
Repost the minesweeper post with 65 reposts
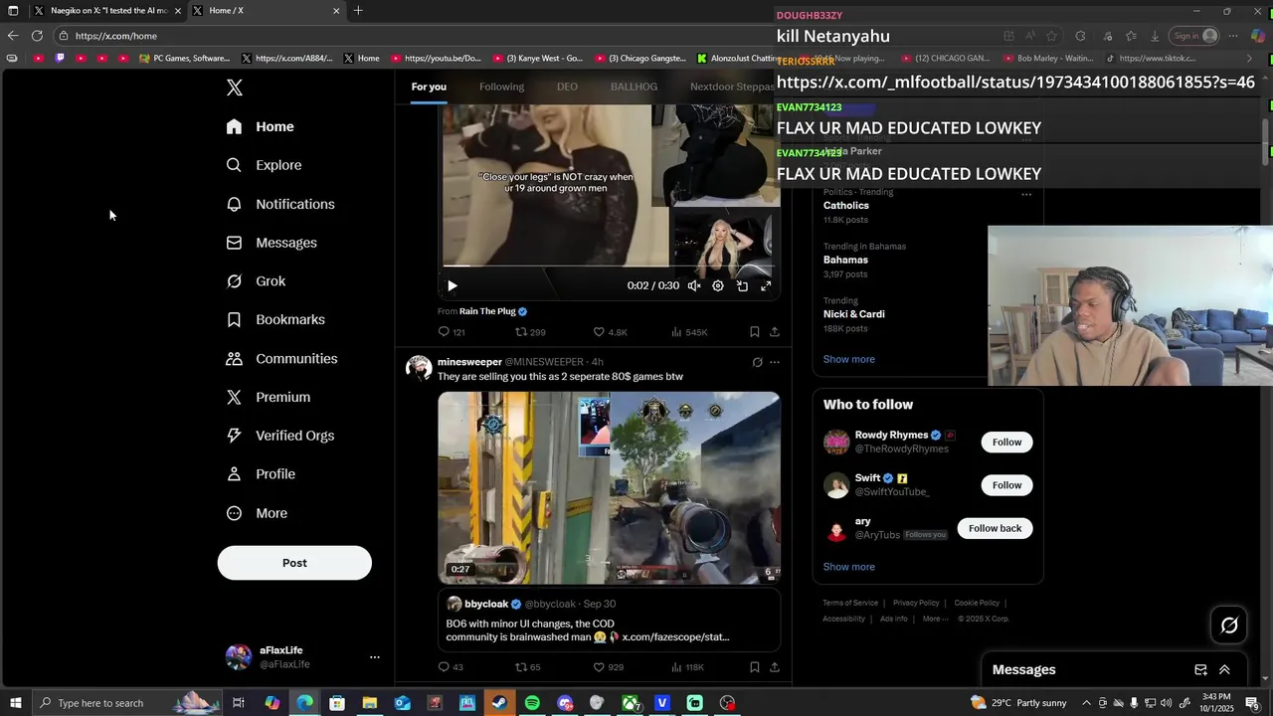pos(527,667)
